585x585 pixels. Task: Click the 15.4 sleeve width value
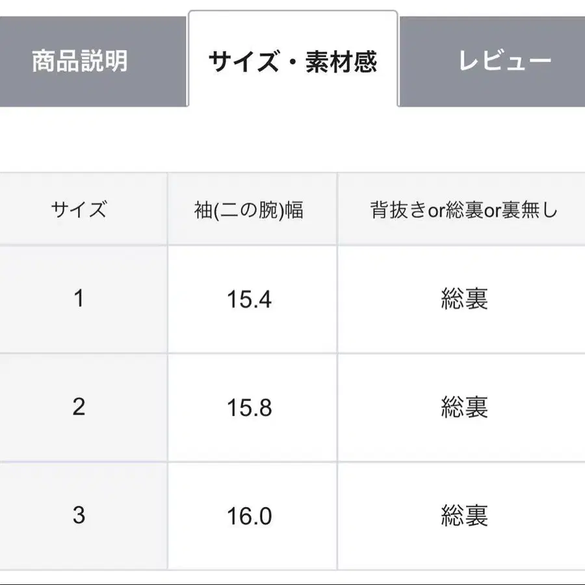tap(252, 298)
